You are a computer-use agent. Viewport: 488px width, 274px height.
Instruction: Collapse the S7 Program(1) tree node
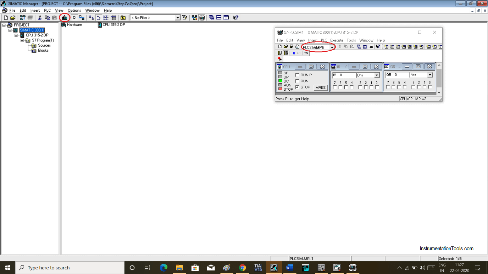pos(22,40)
